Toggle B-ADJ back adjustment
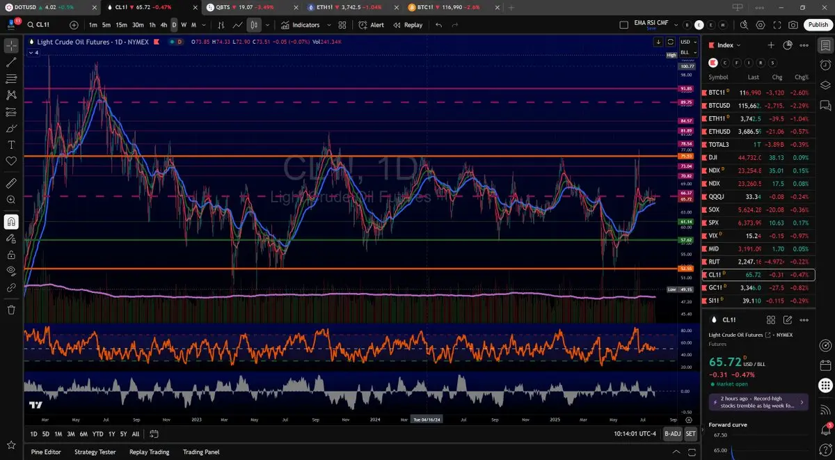835x460 pixels. click(672, 434)
